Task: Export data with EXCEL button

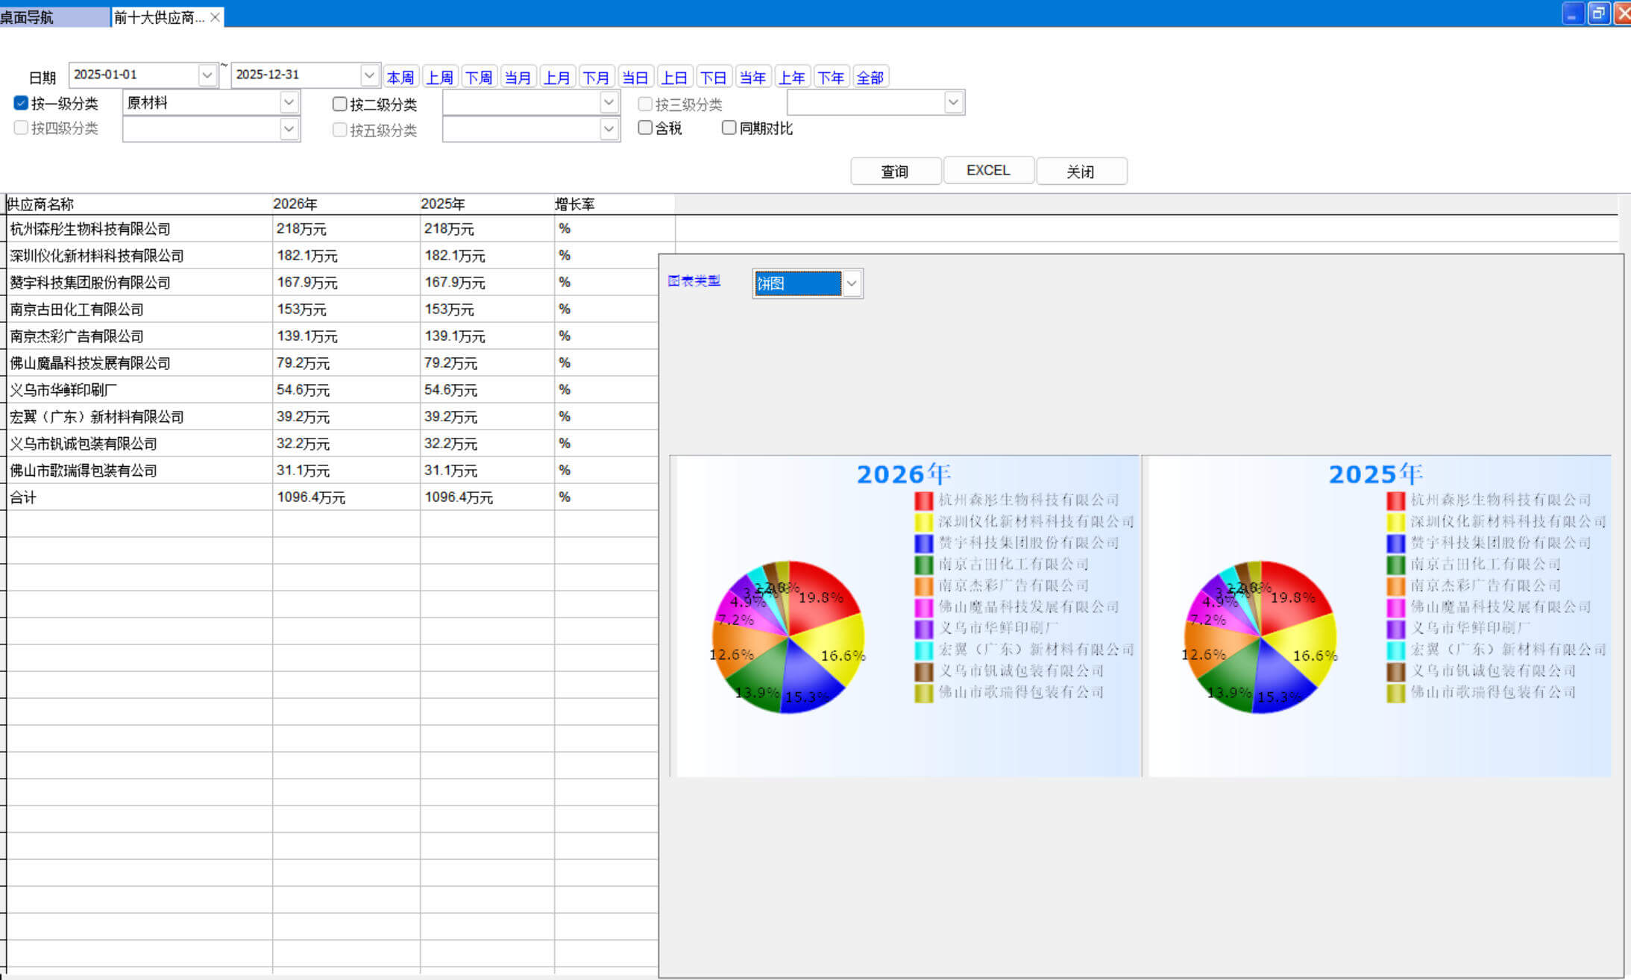Action: 988,170
